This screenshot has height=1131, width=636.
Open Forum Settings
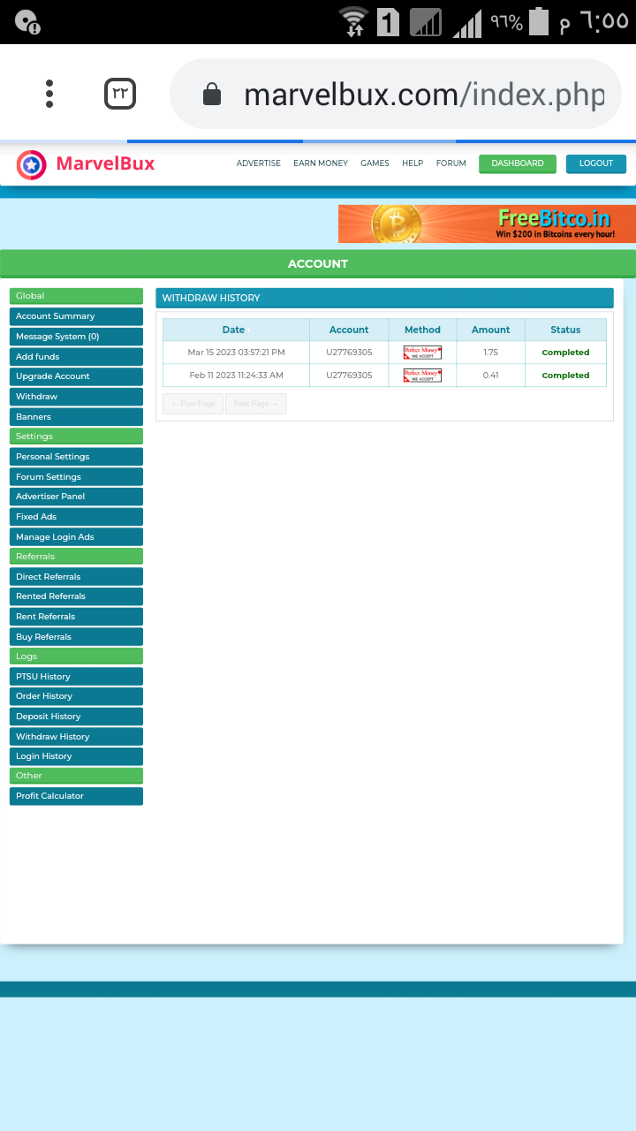pos(76,477)
